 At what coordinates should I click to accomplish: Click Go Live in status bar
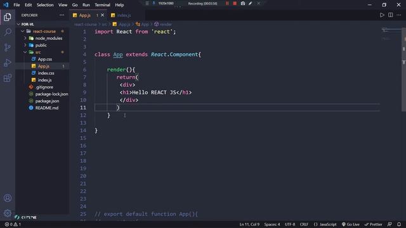point(351,224)
